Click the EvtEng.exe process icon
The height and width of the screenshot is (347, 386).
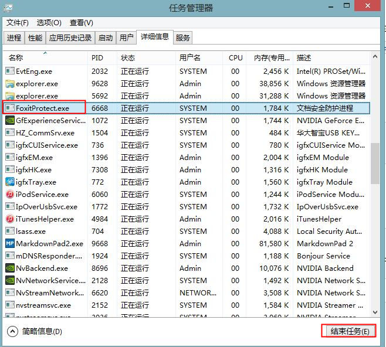(x=10, y=71)
